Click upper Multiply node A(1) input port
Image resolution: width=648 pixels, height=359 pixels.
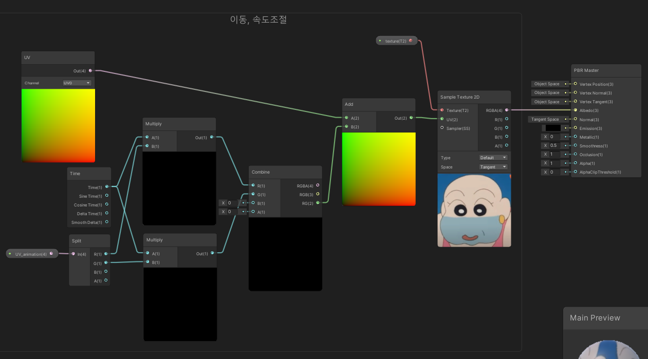147,137
